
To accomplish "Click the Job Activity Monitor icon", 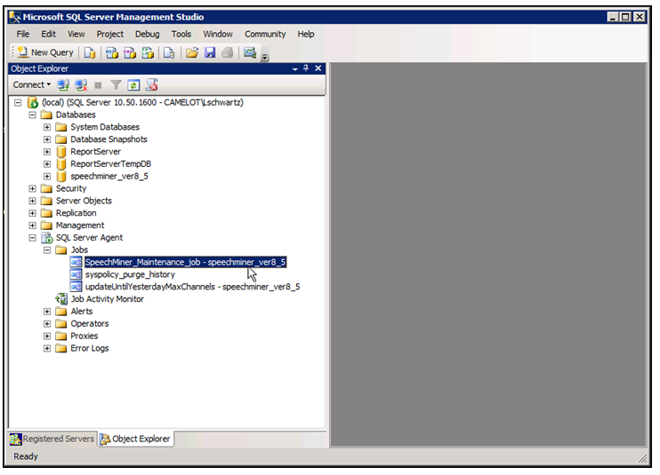I will [61, 299].
